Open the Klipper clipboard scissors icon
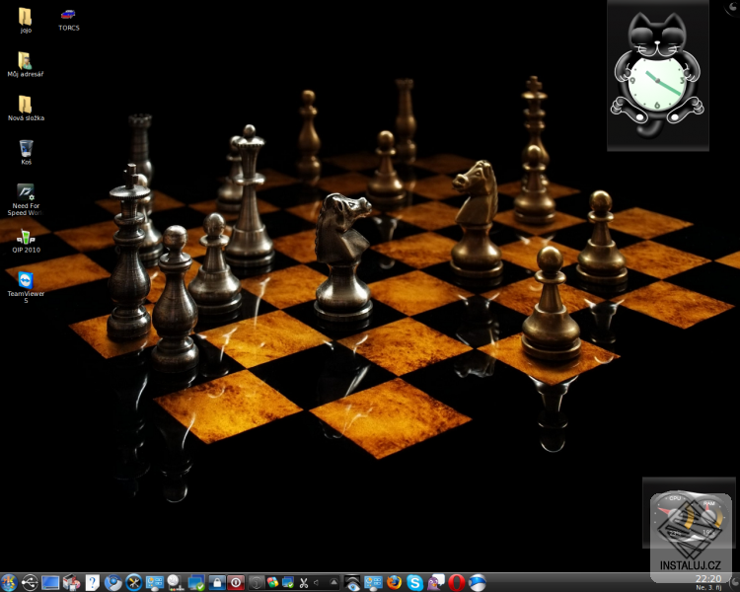Screen dimensions: 740x592 tap(304, 583)
